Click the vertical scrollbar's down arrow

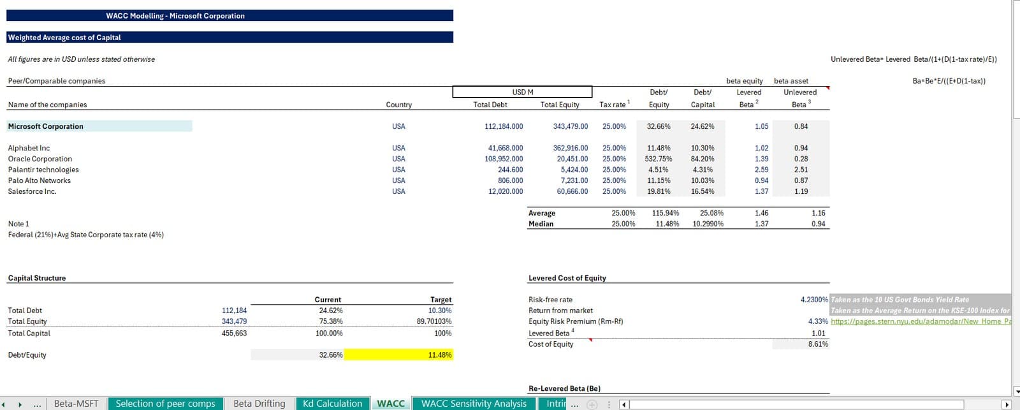click(1016, 391)
